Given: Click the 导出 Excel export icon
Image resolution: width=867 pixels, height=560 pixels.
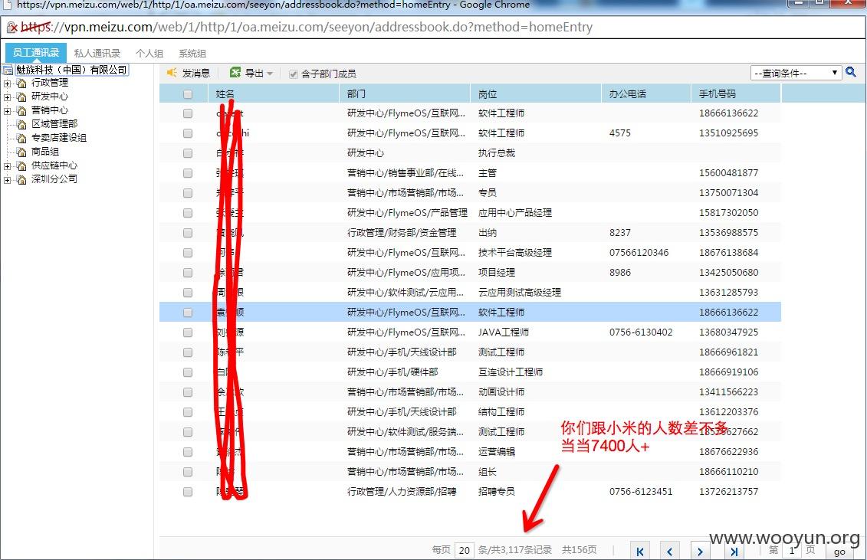Looking at the screenshot, I should pyautogui.click(x=235, y=73).
